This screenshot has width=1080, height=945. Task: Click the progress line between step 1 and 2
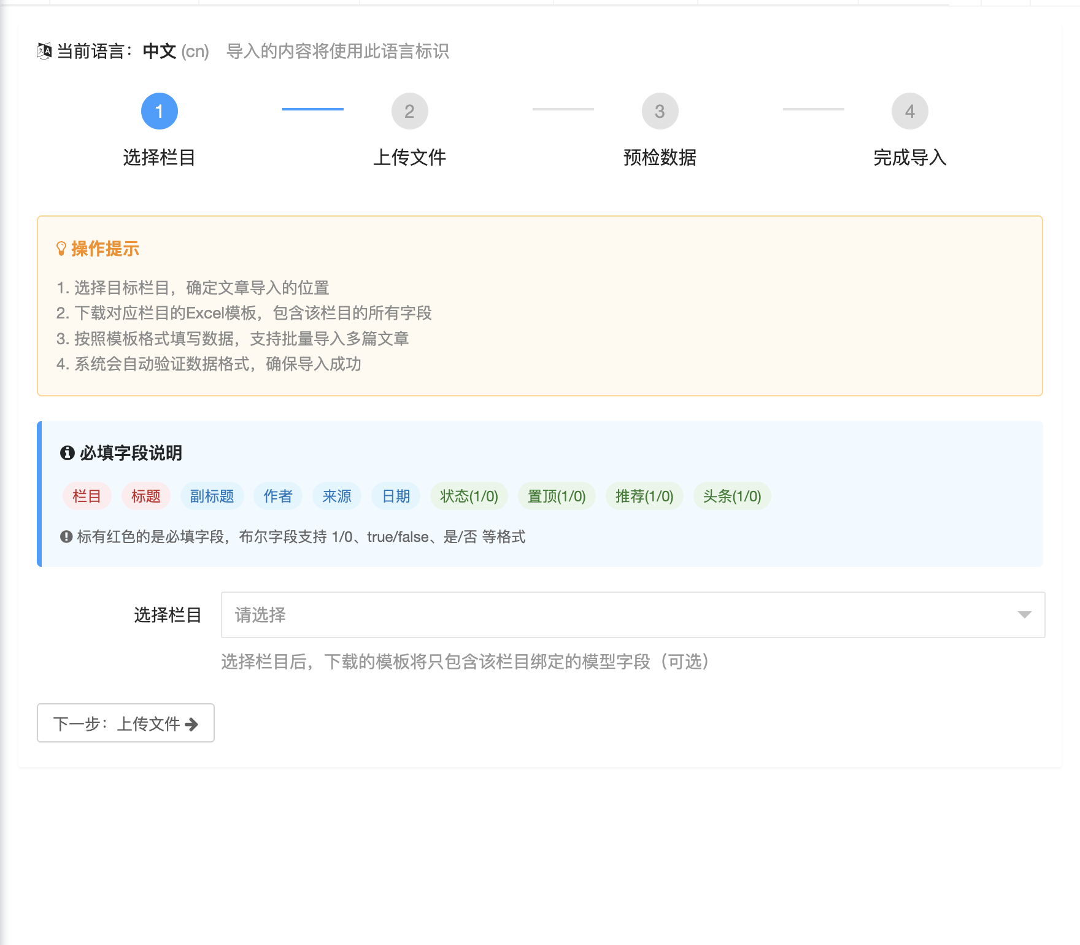tap(313, 110)
